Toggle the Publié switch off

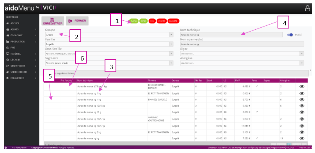pos(290,35)
